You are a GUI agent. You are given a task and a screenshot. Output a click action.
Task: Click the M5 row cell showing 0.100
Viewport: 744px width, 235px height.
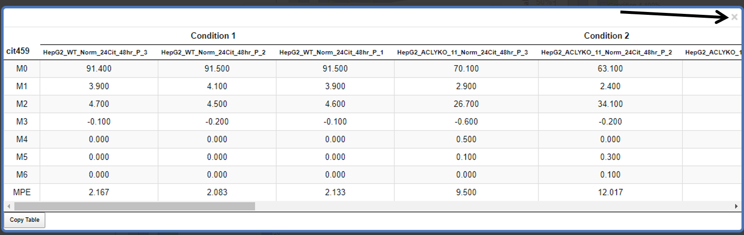click(x=466, y=157)
